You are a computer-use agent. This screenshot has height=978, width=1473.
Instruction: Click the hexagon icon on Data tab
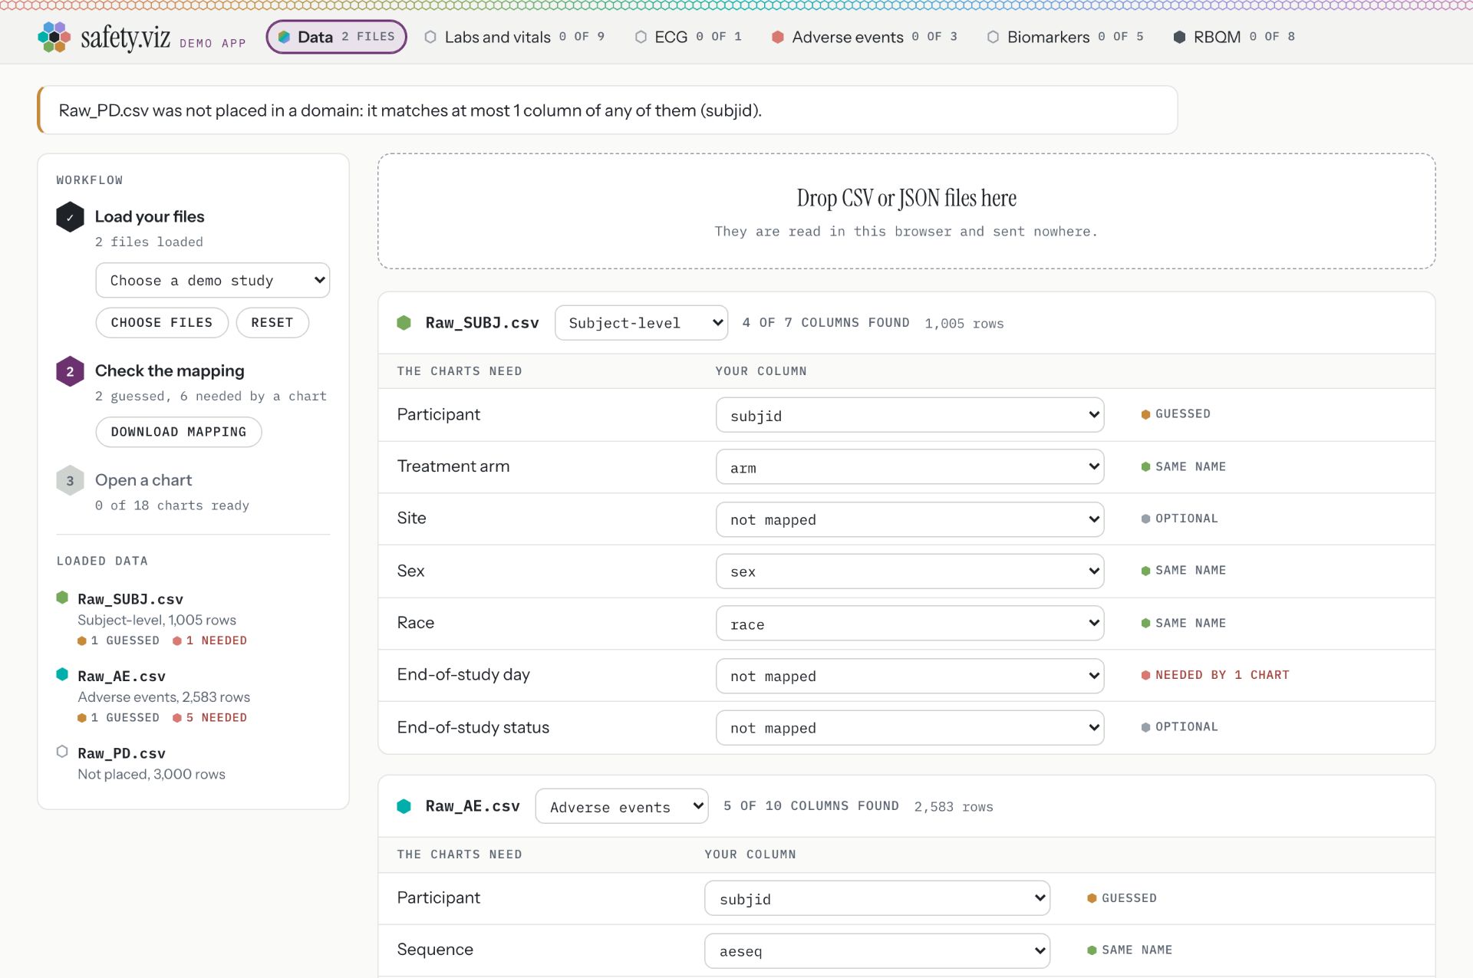pos(284,37)
